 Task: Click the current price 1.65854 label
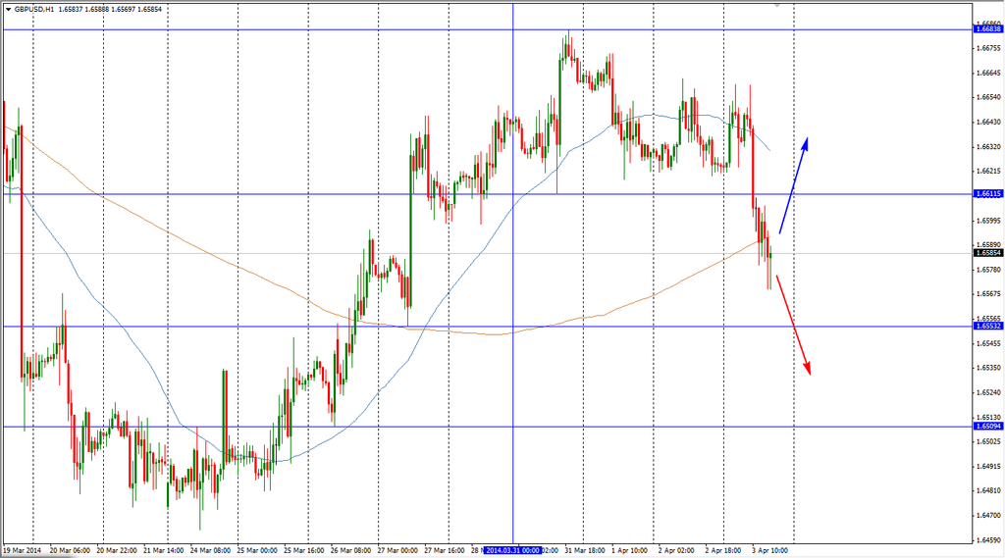pos(987,253)
